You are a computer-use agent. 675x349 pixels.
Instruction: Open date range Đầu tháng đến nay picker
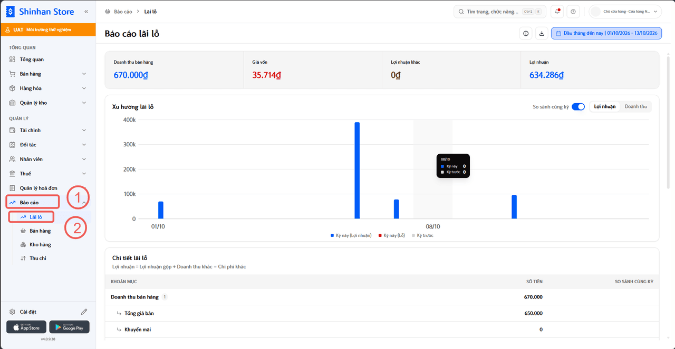606,33
